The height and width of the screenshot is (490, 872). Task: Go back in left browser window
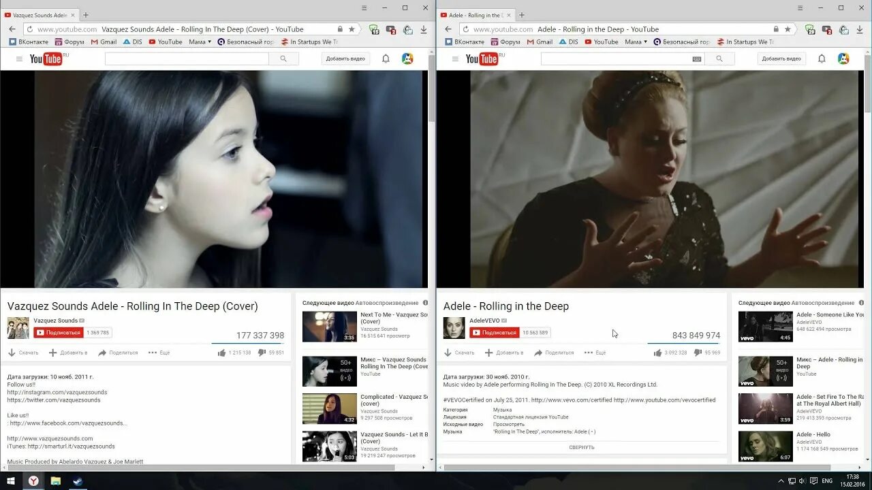coord(12,29)
